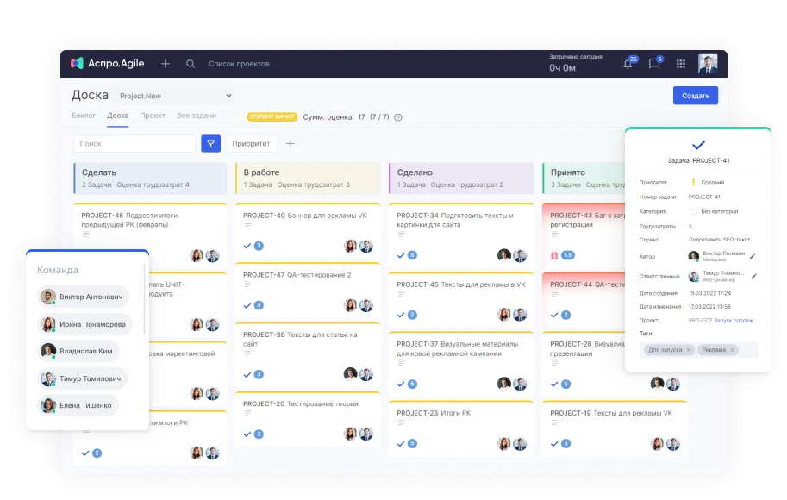The width and height of the screenshot is (787, 500).
Task: Click the Затрачено сегодня 0ч 0м timer
Action: pyautogui.click(x=575, y=63)
